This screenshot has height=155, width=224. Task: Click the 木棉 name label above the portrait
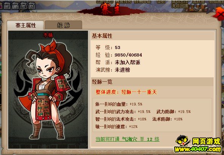(x=48, y=35)
